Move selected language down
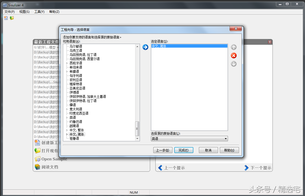 click(234, 64)
